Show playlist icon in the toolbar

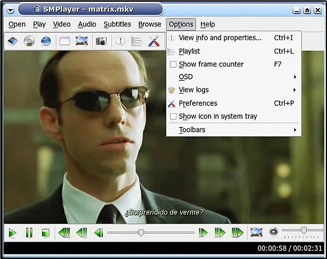pyautogui.click(x=137, y=41)
